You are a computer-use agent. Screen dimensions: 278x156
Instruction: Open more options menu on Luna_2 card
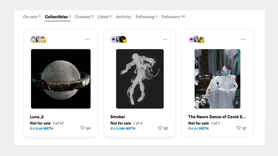pos(87,39)
